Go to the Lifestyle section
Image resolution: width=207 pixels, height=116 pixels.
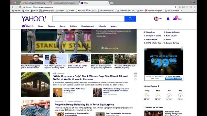(102, 26)
